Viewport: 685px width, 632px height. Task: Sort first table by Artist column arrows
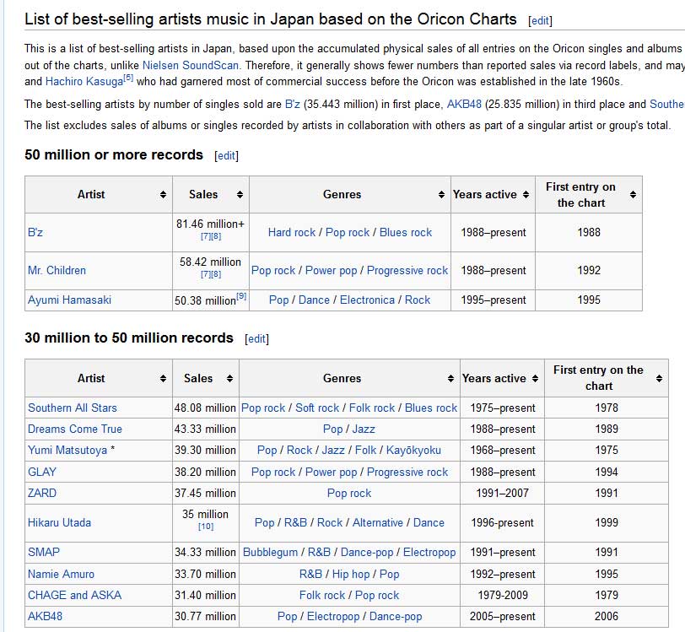pyautogui.click(x=163, y=195)
